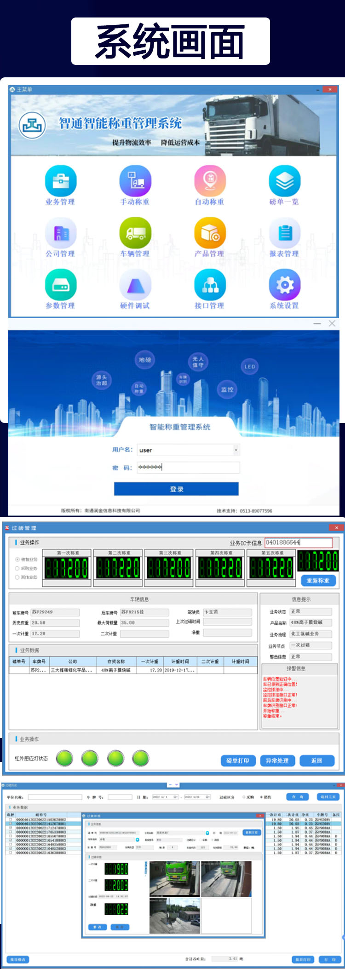Viewport: 345px width, 969px height.
Task: Minimize the login window
Action: tap(317, 324)
